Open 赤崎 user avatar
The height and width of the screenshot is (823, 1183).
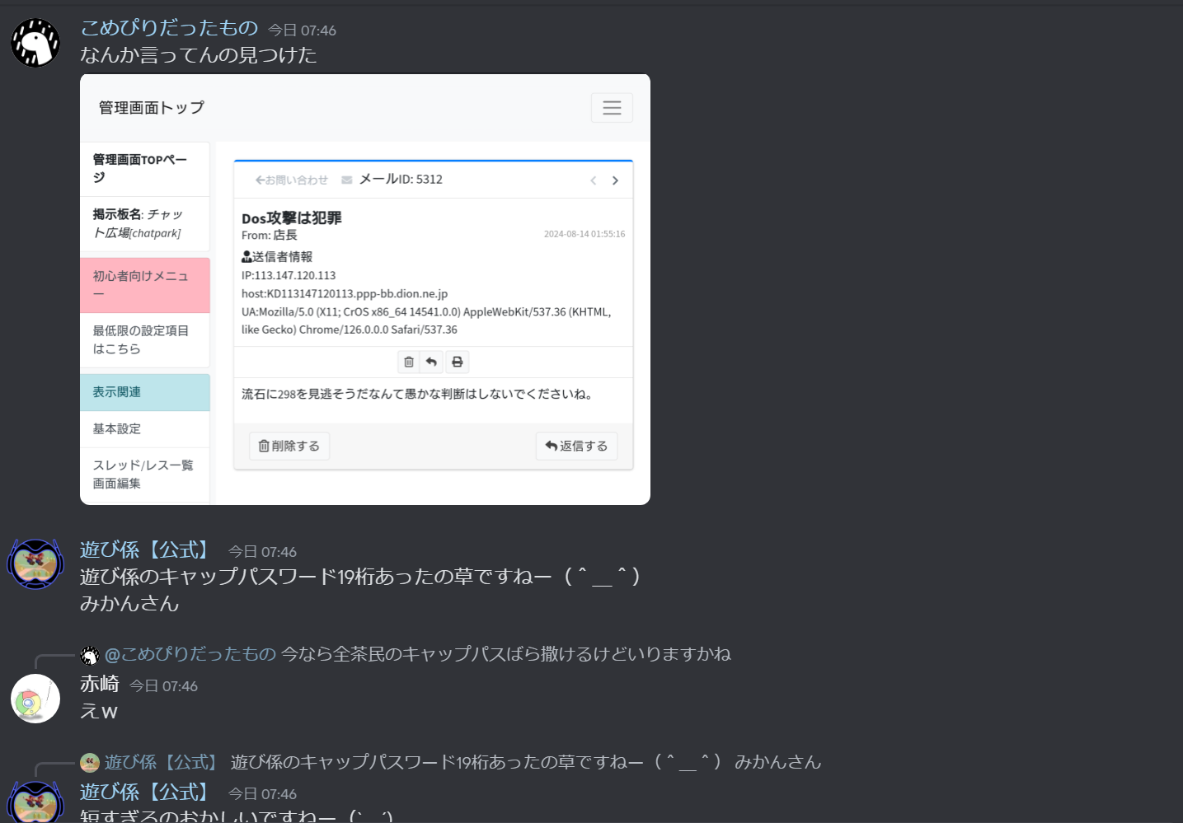coord(35,699)
